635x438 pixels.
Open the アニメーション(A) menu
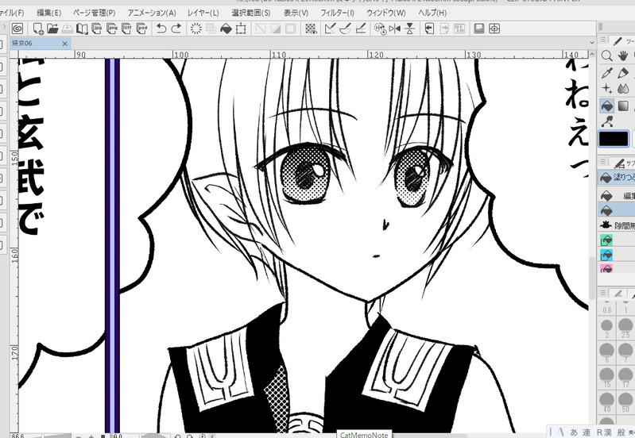pos(152,13)
